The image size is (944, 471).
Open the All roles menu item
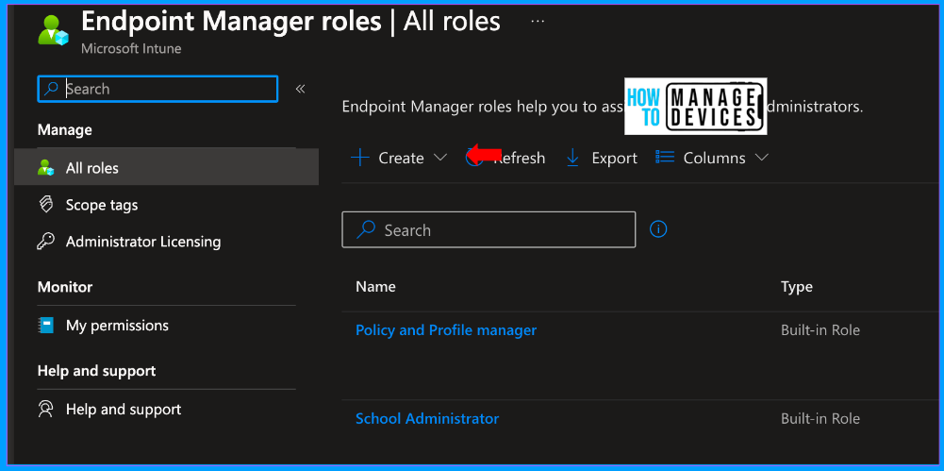pos(166,167)
